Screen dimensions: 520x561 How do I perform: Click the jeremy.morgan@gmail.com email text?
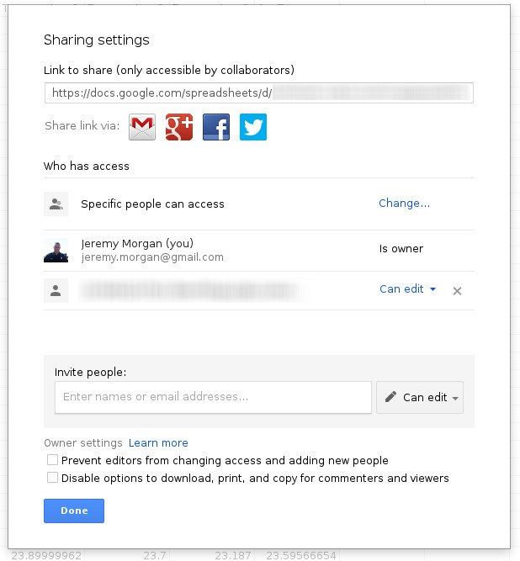click(152, 257)
